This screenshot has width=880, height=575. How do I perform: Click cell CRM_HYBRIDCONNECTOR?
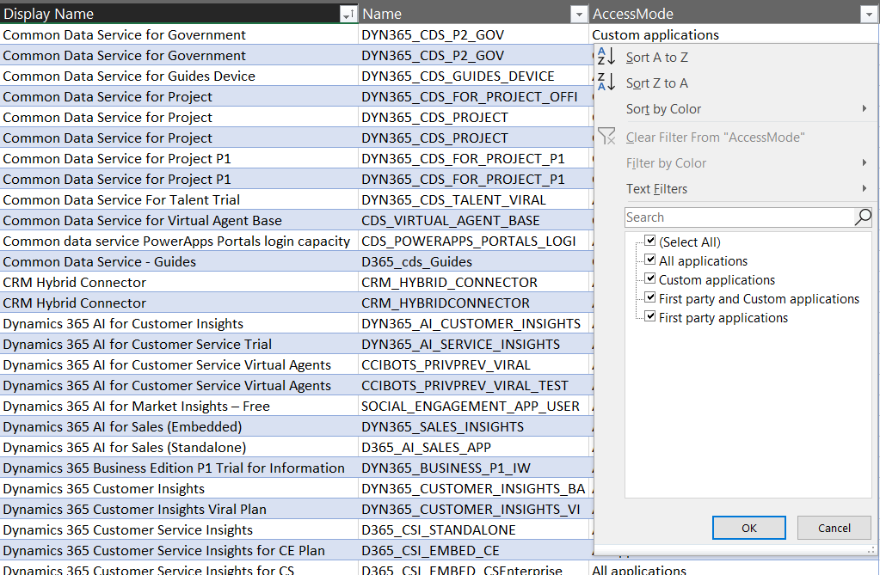pyautogui.click(x=474, y=303)
